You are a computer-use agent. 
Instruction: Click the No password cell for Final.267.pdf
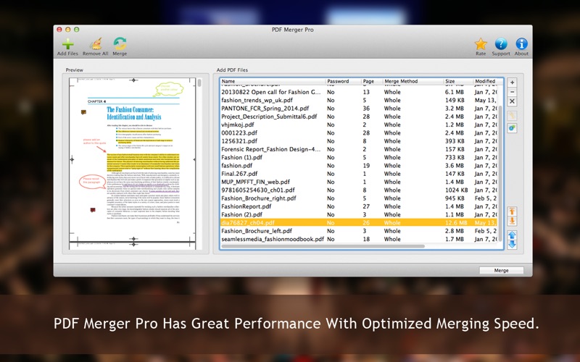tap(331, 174)
